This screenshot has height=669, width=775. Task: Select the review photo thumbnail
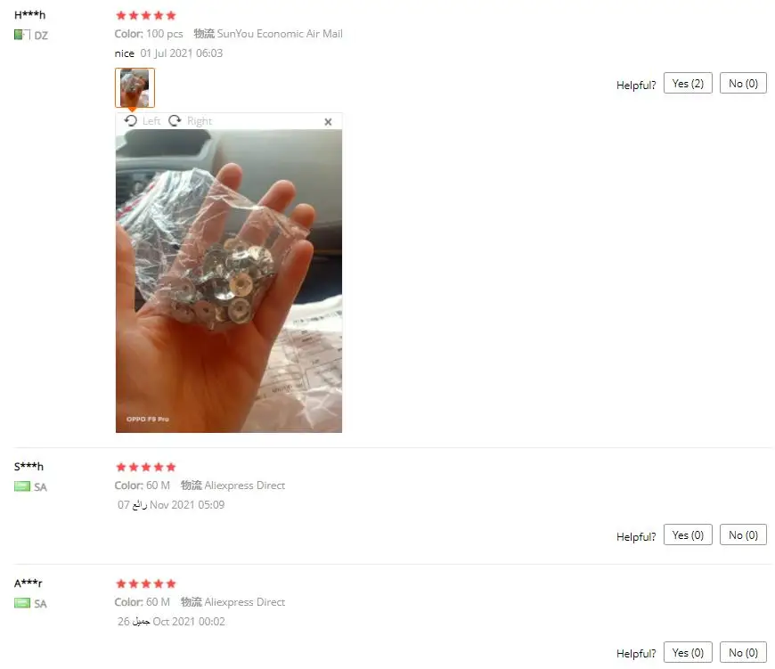135,87
